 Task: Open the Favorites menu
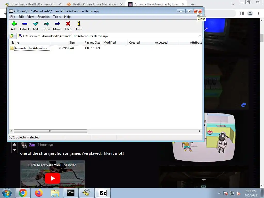click(43, 17)
